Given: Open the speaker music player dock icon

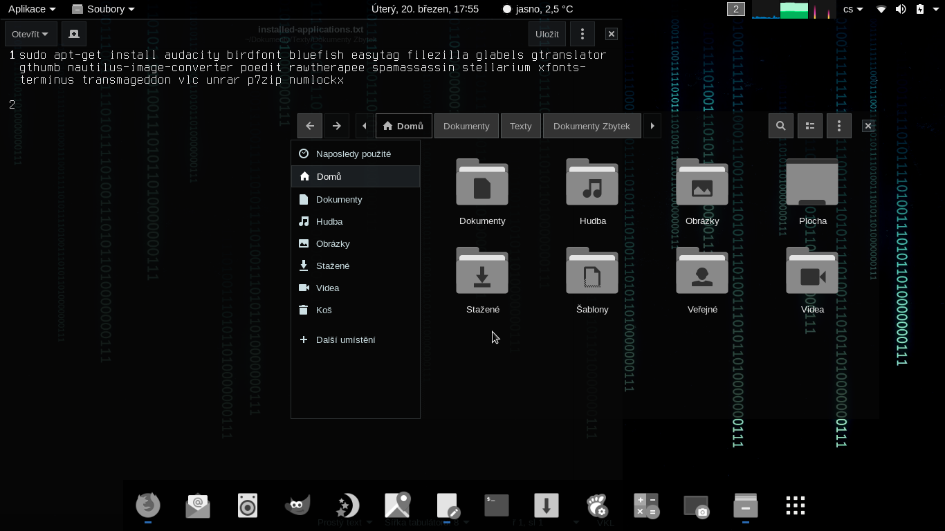Looking at the screenshot, I should (248, 505).
